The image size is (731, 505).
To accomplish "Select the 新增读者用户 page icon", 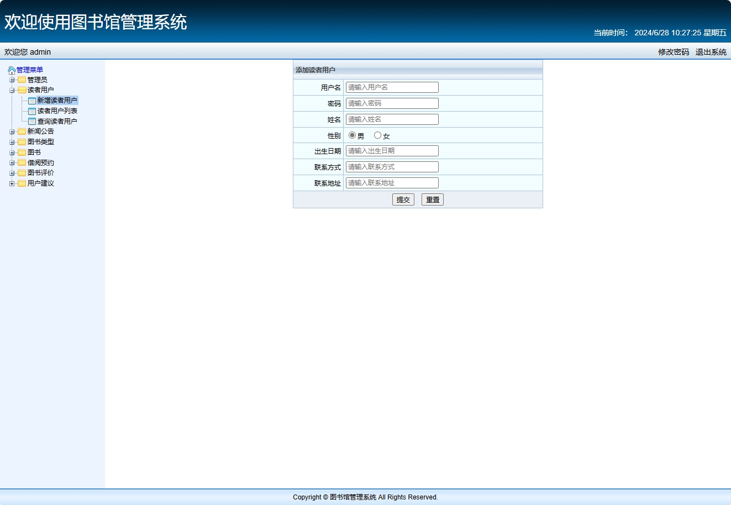I will tap(32, 101).
